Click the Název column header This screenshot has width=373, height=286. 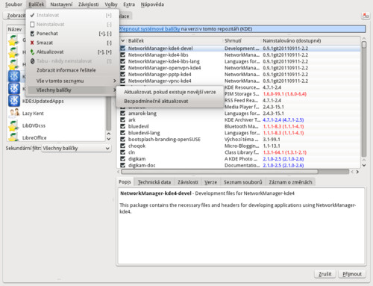15,29
